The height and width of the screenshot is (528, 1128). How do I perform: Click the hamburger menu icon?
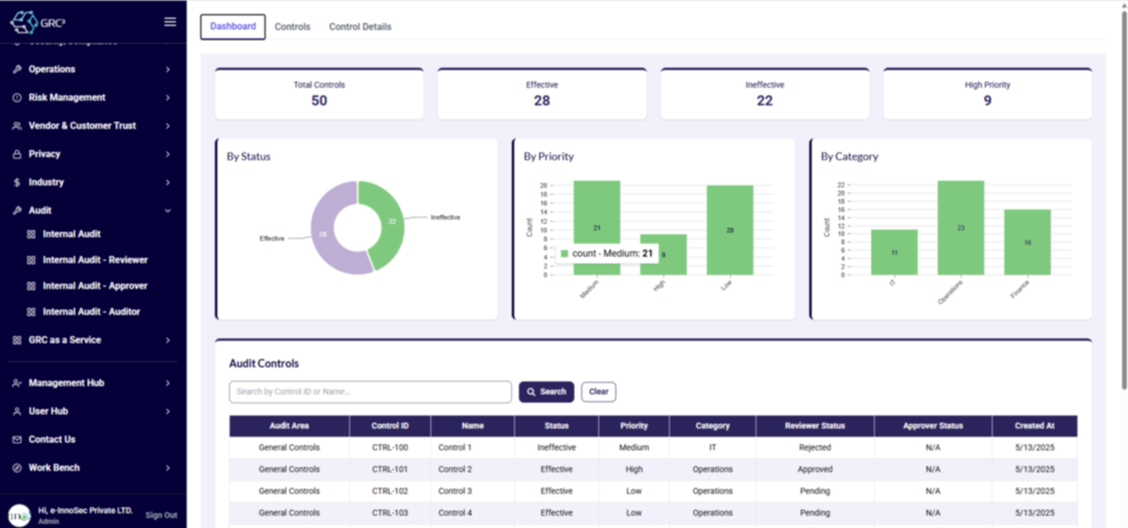click(170, 22)
